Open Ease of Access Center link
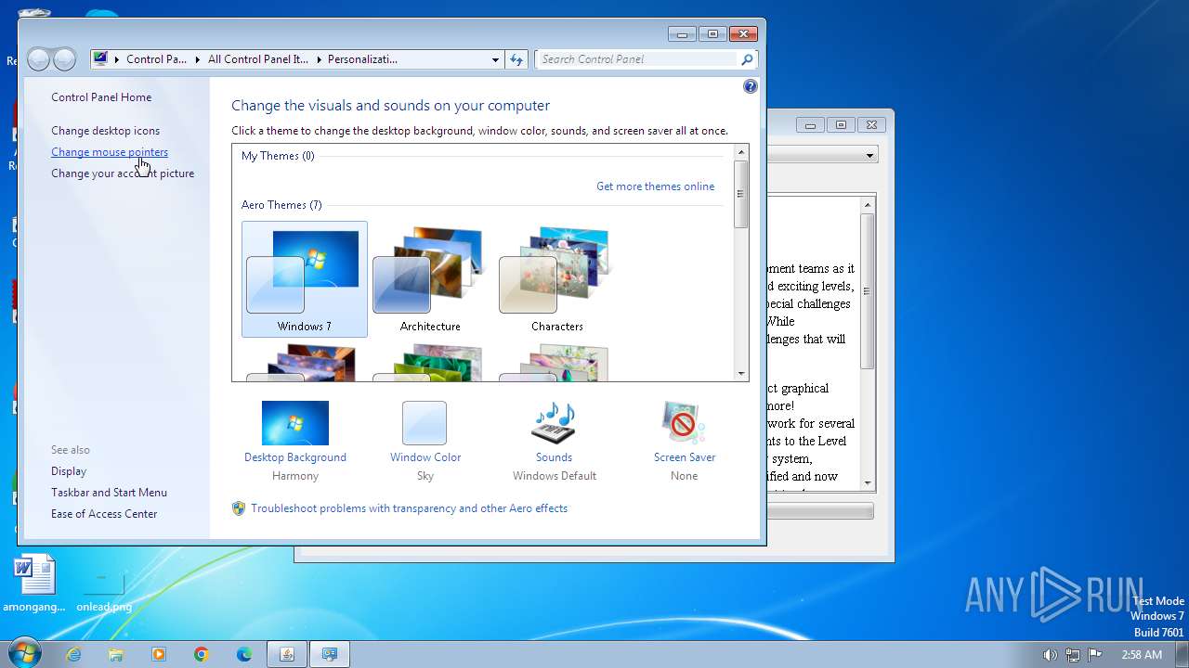Image resolution: width=1189 pixels, height=668 pixels. [104, 514]
